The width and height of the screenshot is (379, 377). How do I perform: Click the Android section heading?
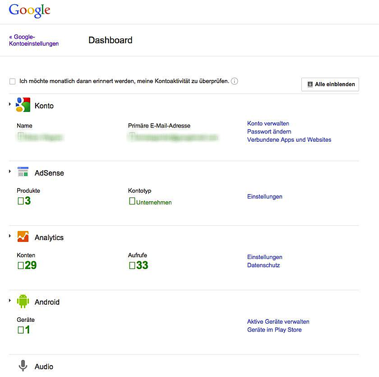47,302
